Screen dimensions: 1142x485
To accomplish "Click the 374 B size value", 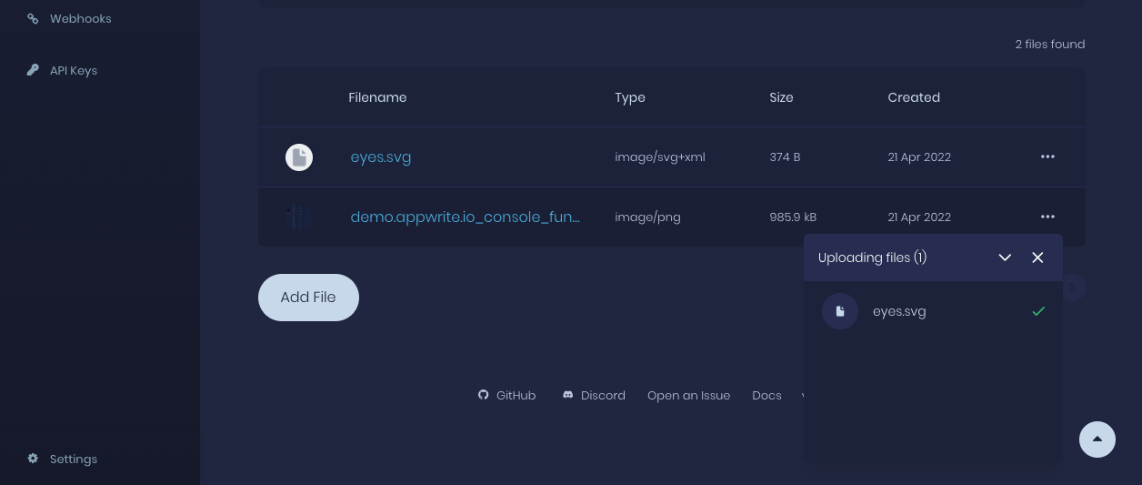I will [x=785, y=157].
